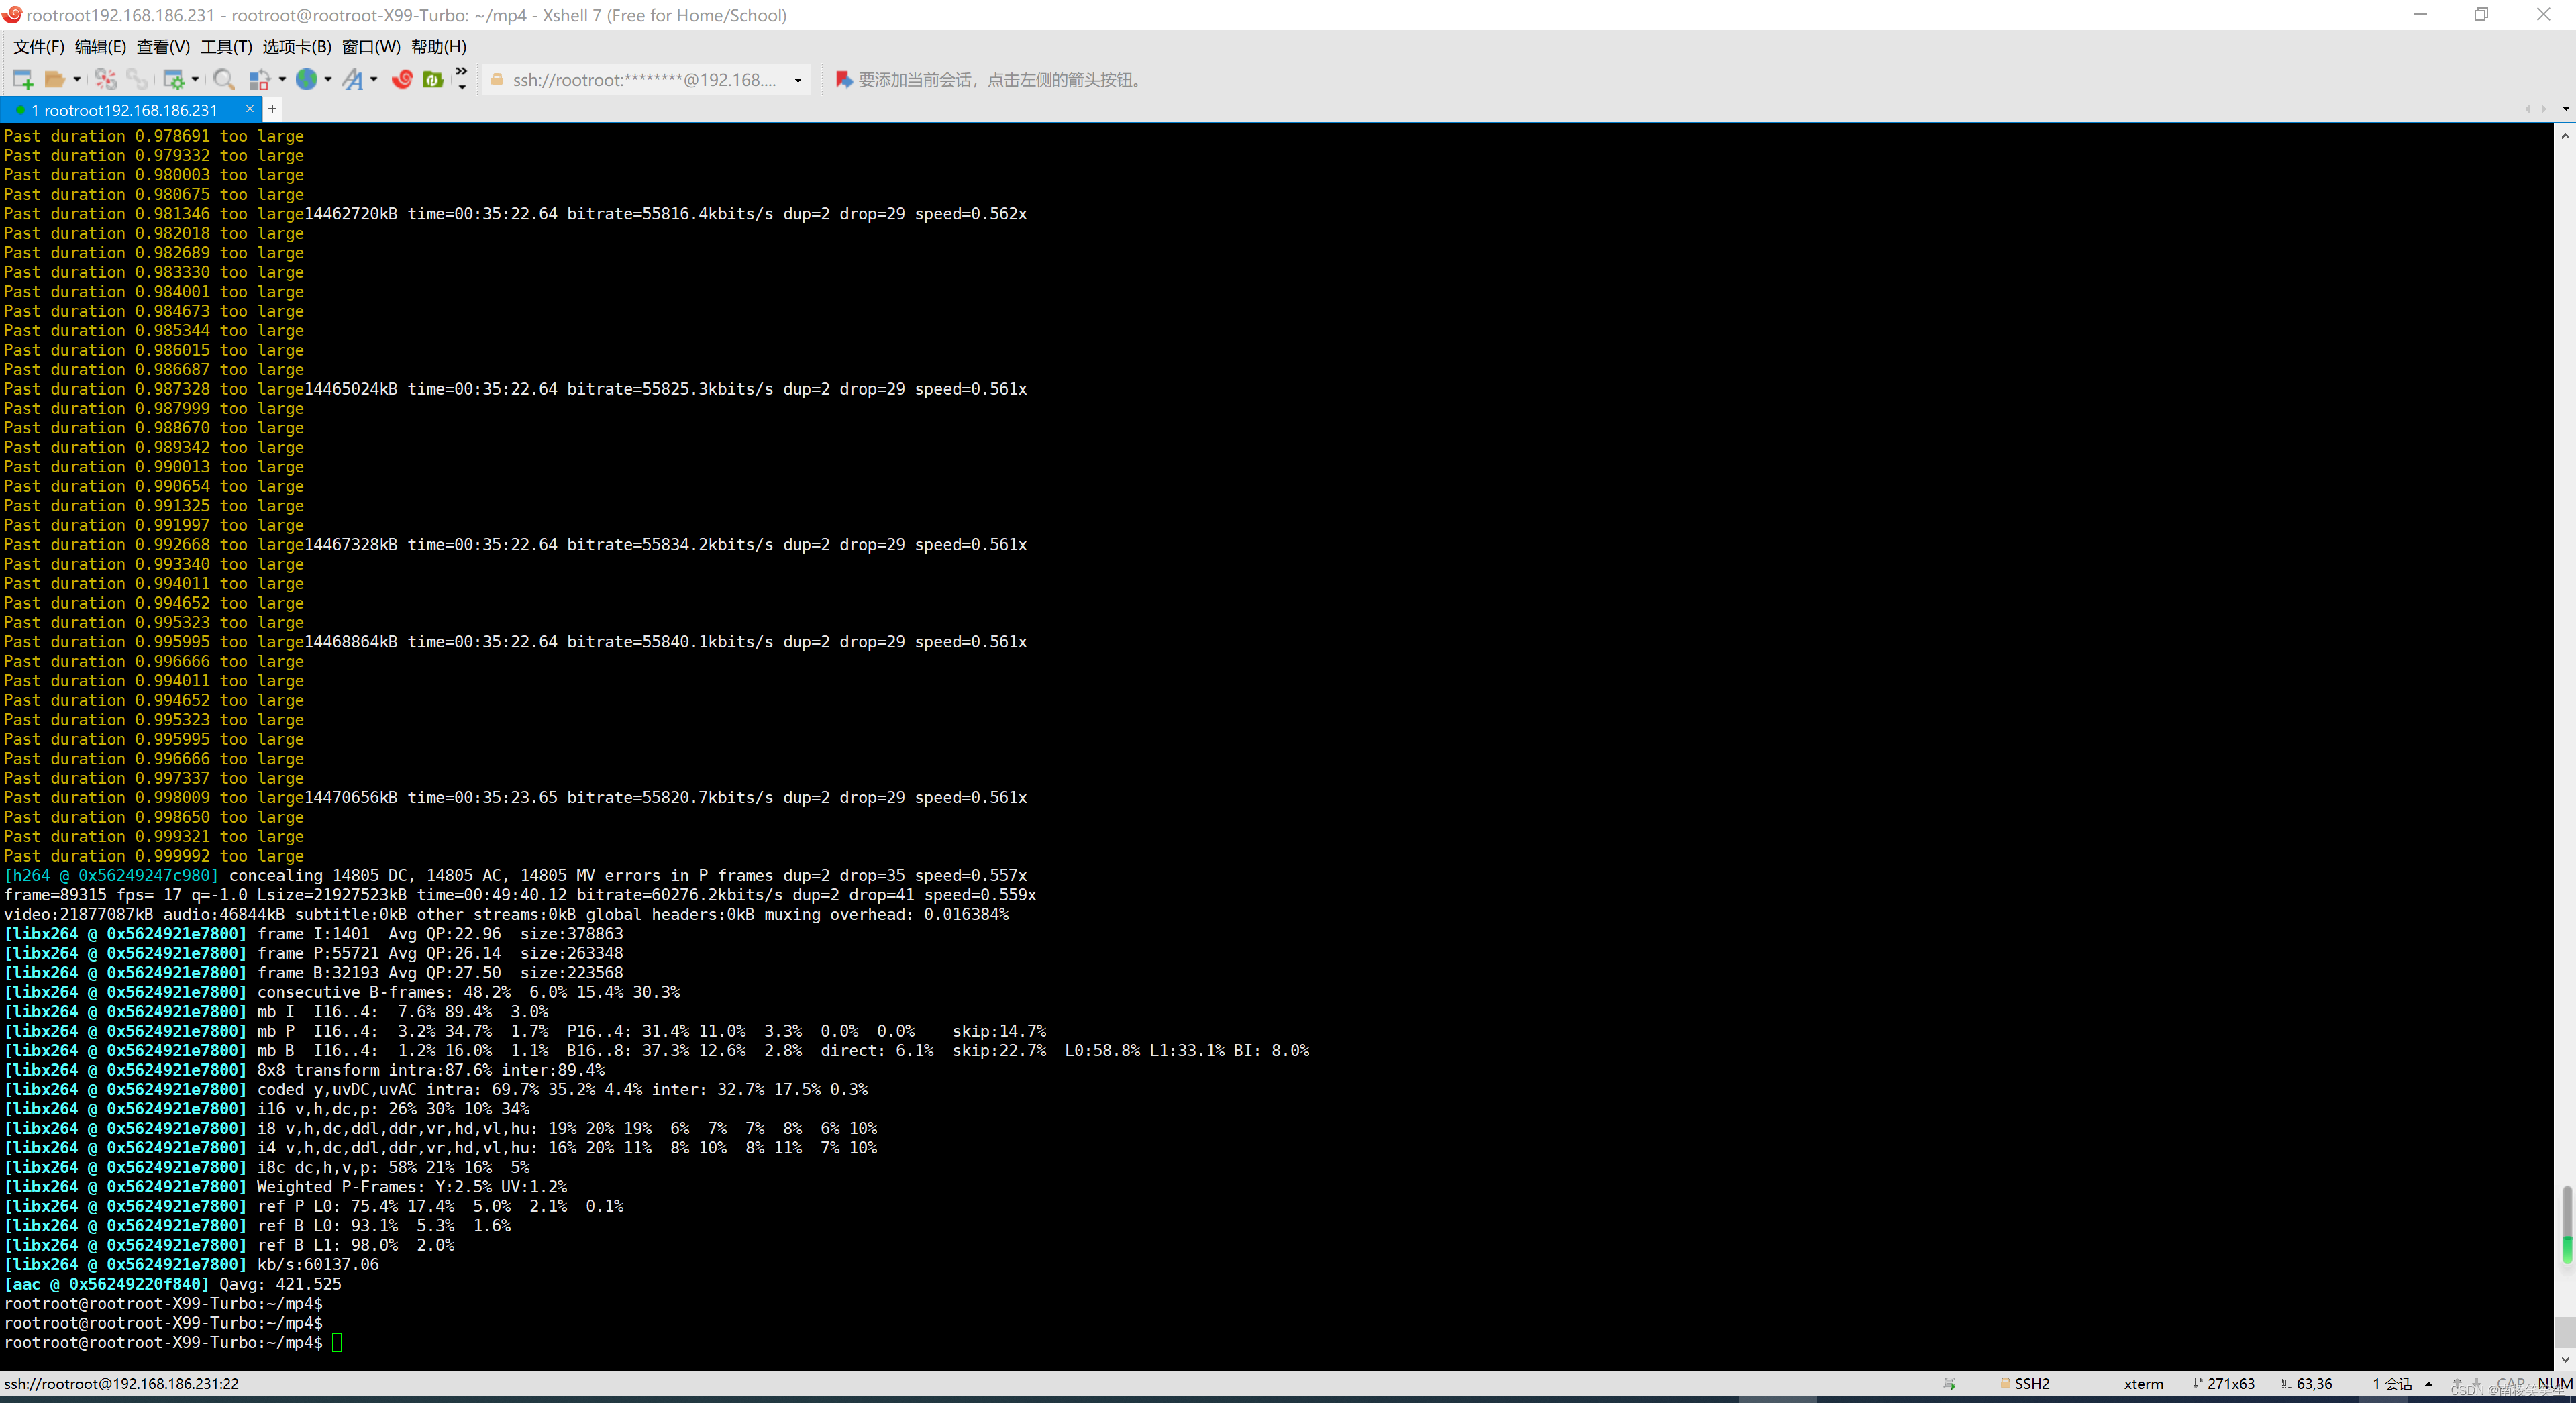This screenshot has width=2576, height=1403.
Task: Click the 'consecutive B-frames: 48.2%' line
Action: pyautogui.click(x=342, y=992)
